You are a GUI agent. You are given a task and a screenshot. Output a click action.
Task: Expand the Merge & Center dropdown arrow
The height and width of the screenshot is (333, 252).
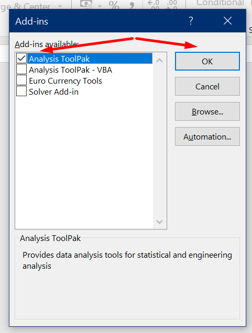point(60,6)
